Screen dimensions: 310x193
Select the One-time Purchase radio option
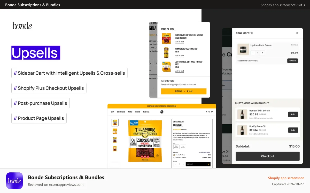coord(174,155)
